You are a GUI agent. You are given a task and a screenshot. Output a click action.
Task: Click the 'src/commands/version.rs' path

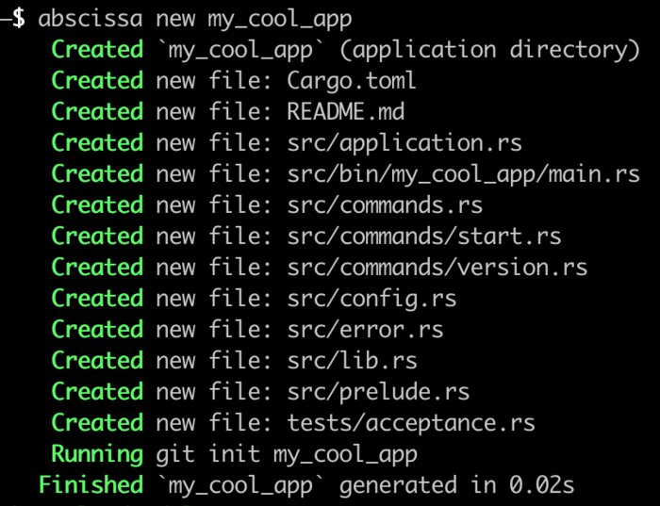coord(437,268)
